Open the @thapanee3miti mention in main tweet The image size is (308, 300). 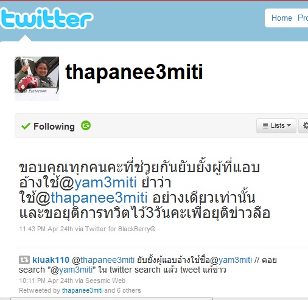point(91,198)
